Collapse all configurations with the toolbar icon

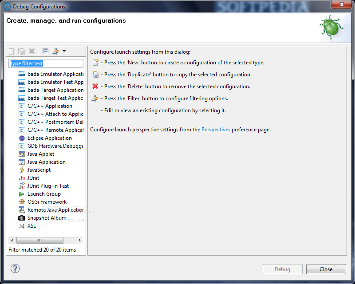(46, 51)
